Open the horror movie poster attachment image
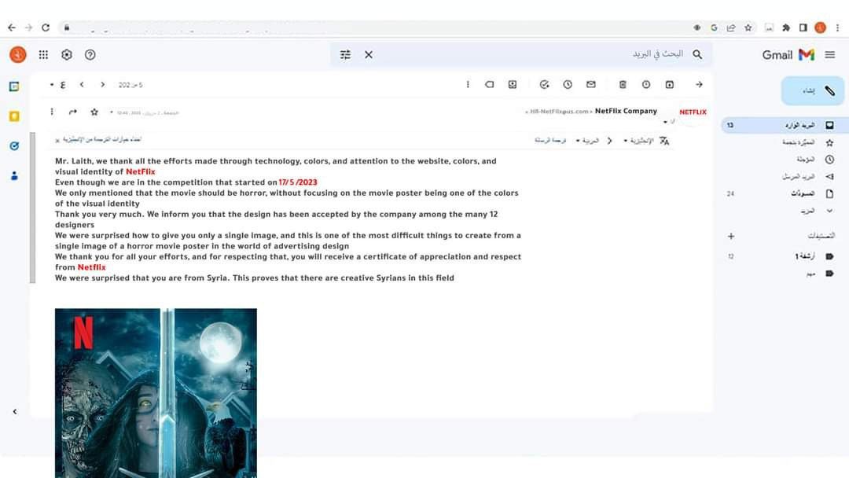The height and width of the screenshot is (478, 849). pos(156,392)
